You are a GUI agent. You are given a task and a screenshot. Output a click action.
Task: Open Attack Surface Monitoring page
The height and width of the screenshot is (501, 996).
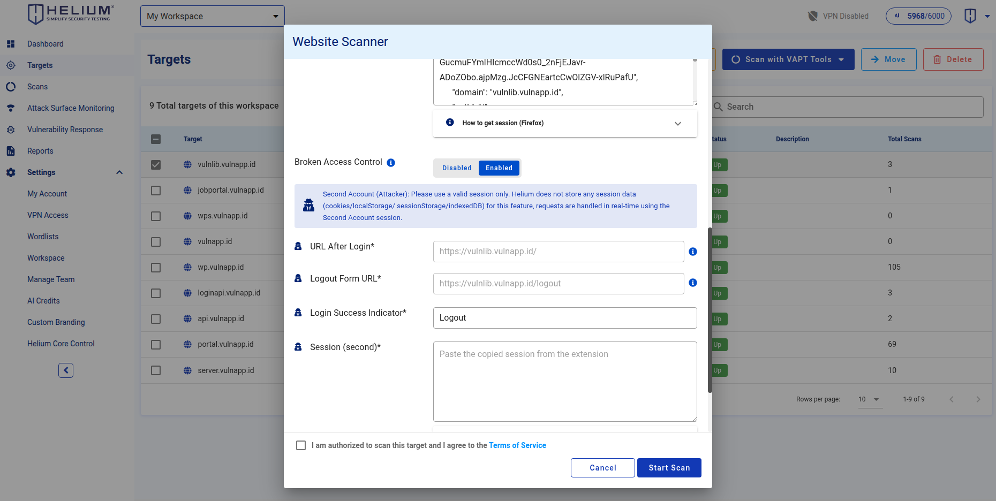click(x=71, y=108)
